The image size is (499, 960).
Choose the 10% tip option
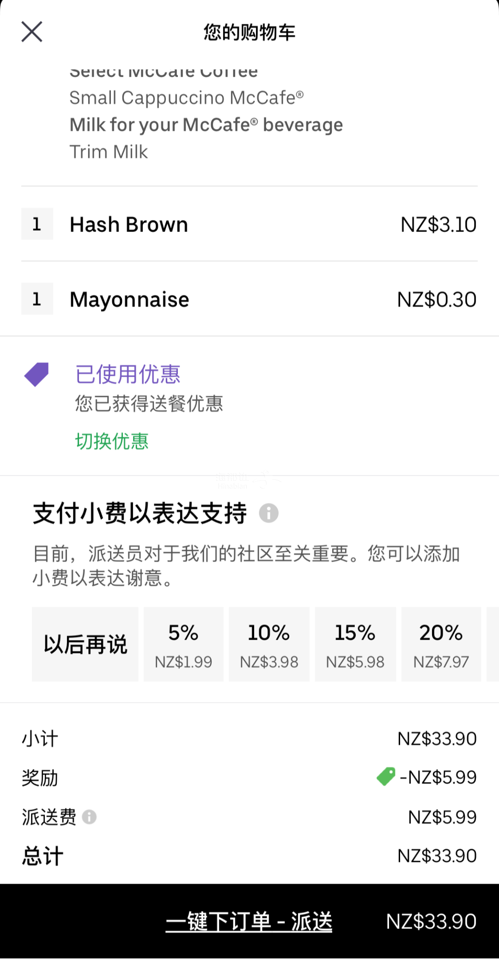tap(269, 644)
